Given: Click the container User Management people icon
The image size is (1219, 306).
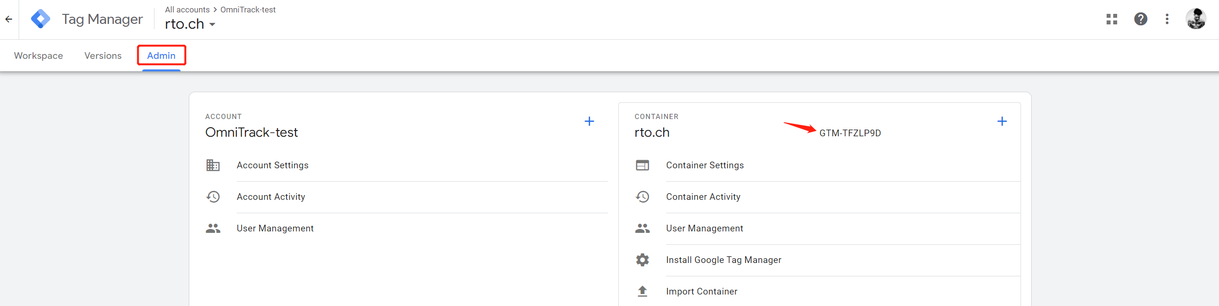Looking at the screenshot, I should [x=642, y=229].
